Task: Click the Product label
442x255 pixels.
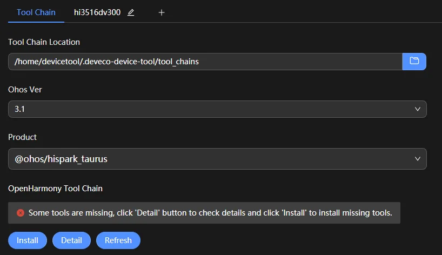Action: [x=22, y=137]
